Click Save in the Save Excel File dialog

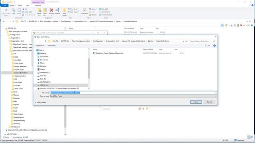click(x=196, y=102)
